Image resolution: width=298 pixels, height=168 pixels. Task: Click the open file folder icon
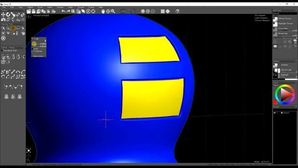tap(29, 11)
